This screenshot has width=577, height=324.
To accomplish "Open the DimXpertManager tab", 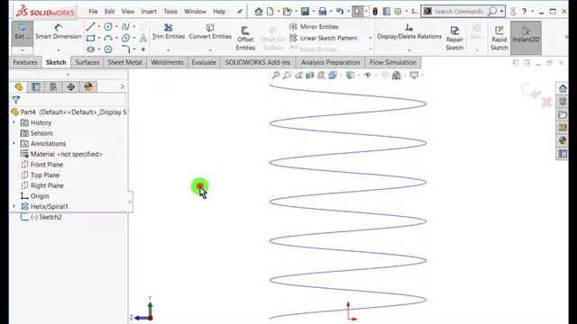I will tap(70, 86).
